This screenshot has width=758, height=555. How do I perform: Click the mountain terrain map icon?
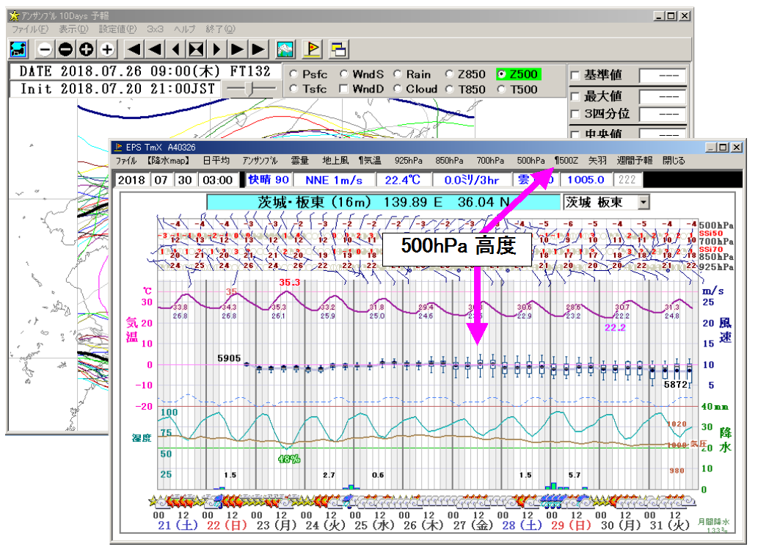[x=285, y=49]
